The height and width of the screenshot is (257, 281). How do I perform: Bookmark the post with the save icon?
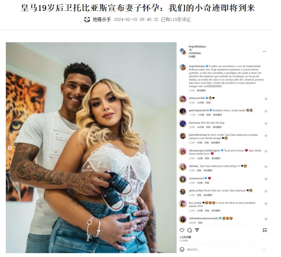coord(264,230)
